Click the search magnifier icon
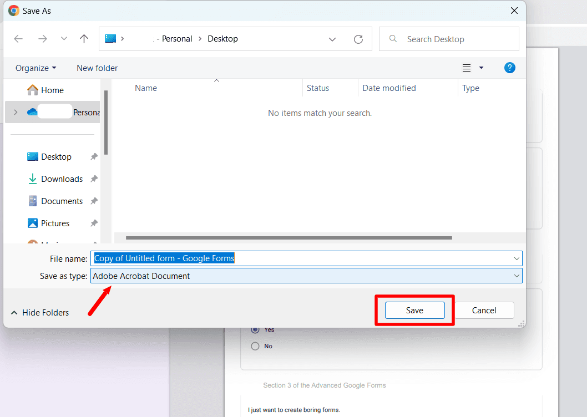The width and height of the screenshot is (587, 417). tap(393, 39)
